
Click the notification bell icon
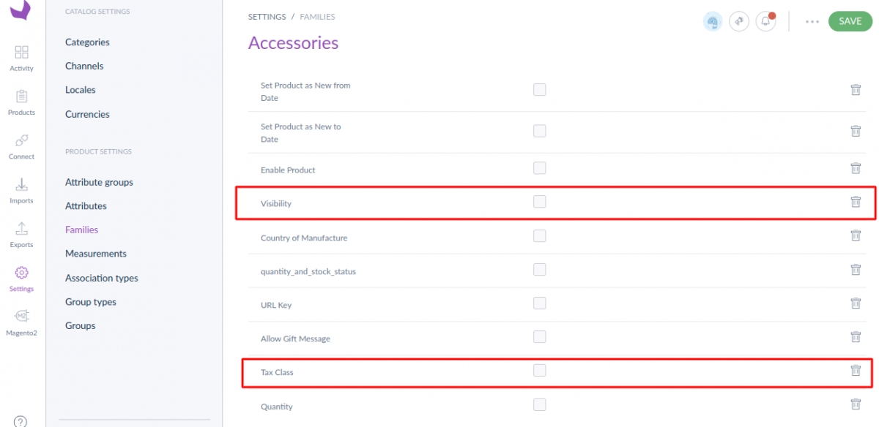pos(765,21)
